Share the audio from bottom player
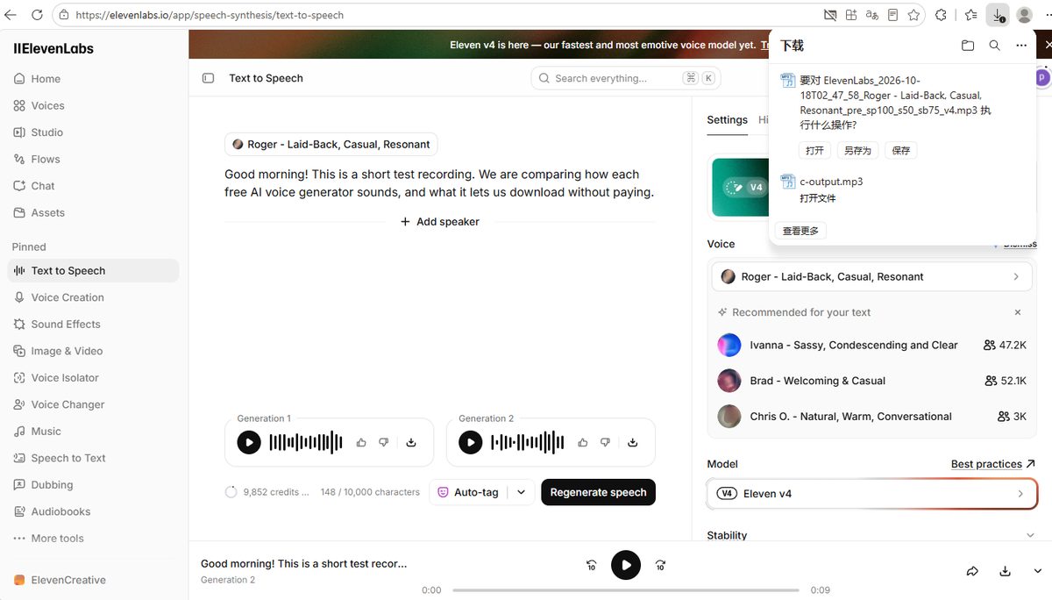 (x=972, y=571)
